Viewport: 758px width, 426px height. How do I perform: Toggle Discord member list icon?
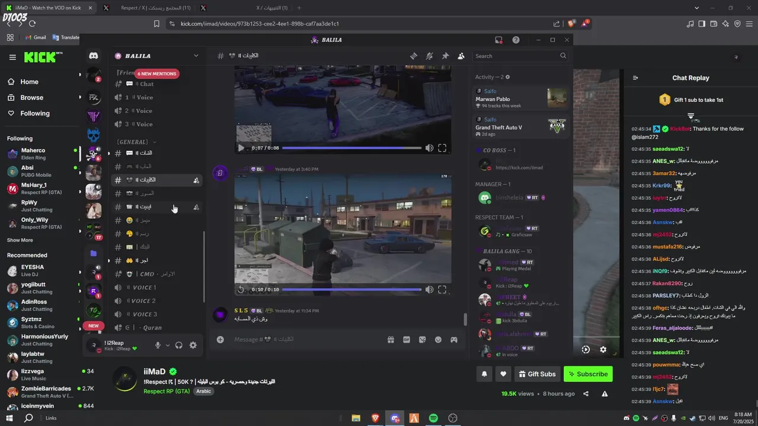[x=461, y=56]
